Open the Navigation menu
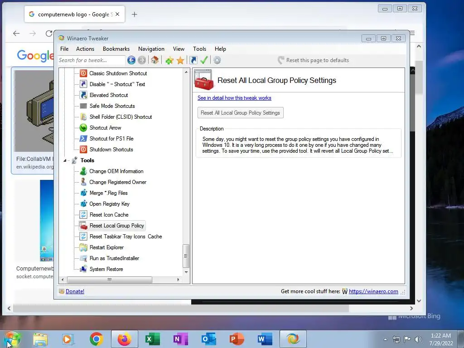464x348 pixels. click(151, 49)
